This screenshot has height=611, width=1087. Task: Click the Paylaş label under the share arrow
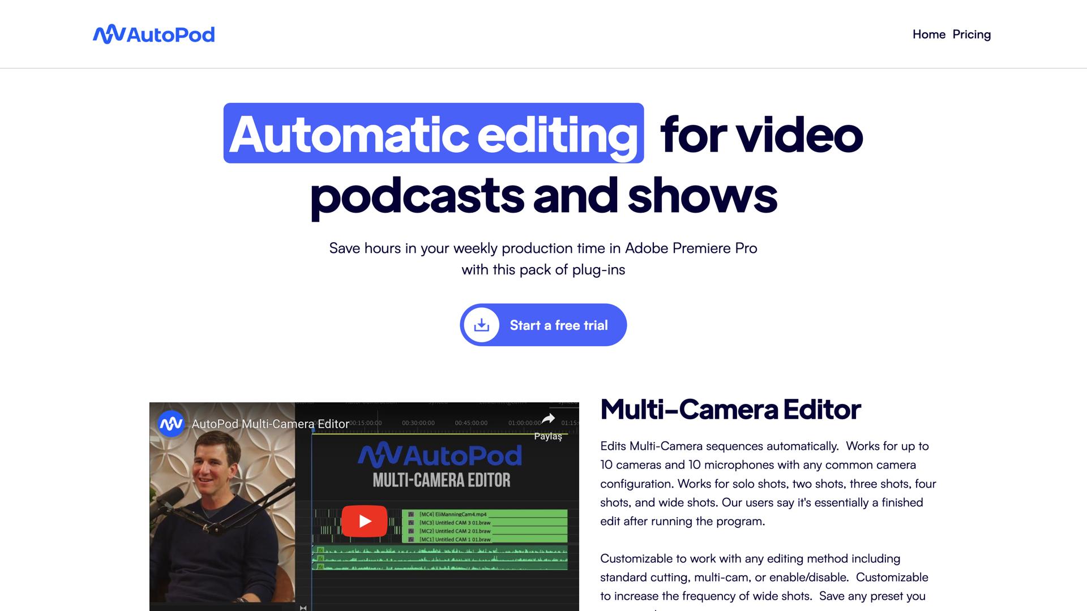pos(548,436)
